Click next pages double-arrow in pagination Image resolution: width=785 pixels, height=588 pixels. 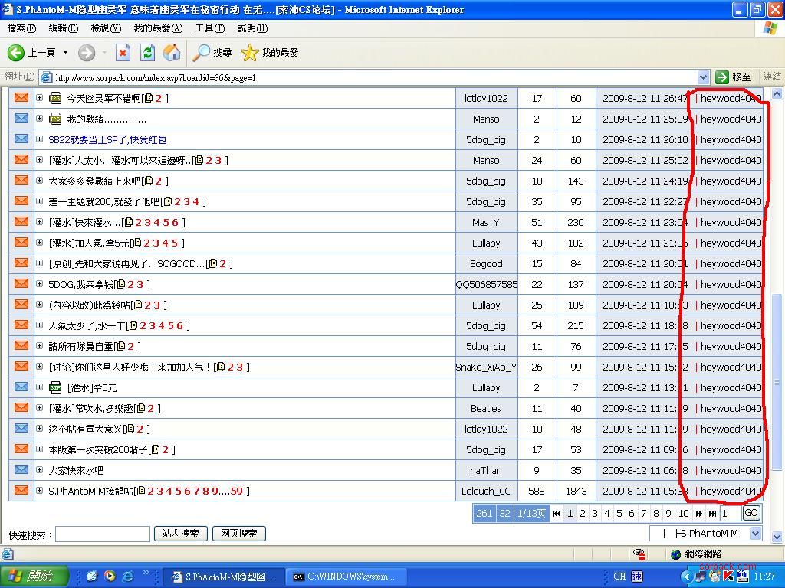pos(698,514)
